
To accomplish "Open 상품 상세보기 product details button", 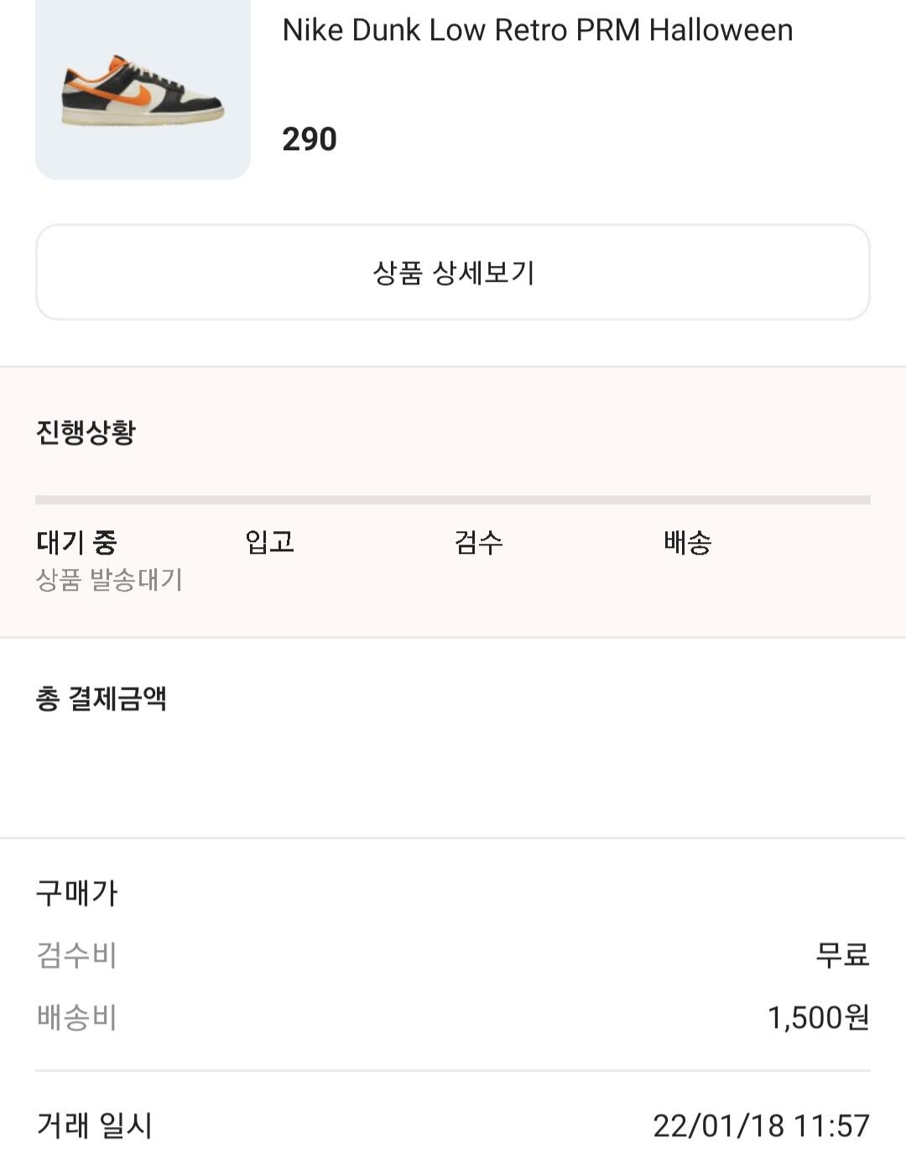I will (453, 272).
